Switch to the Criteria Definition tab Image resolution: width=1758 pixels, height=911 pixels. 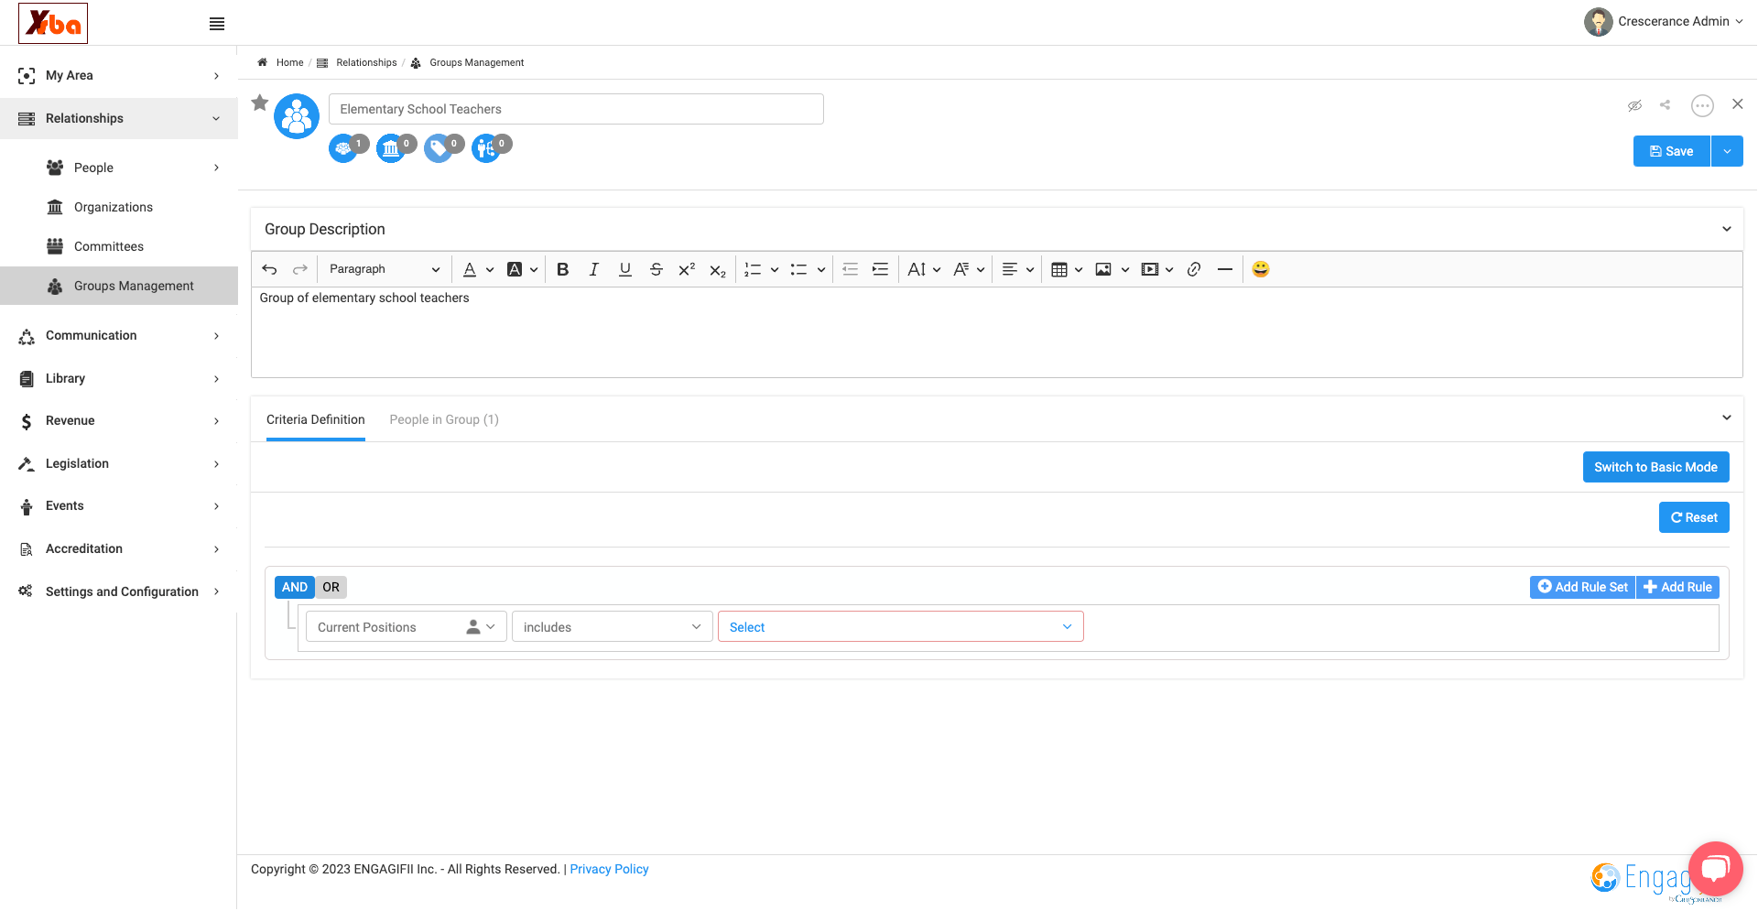316,419
